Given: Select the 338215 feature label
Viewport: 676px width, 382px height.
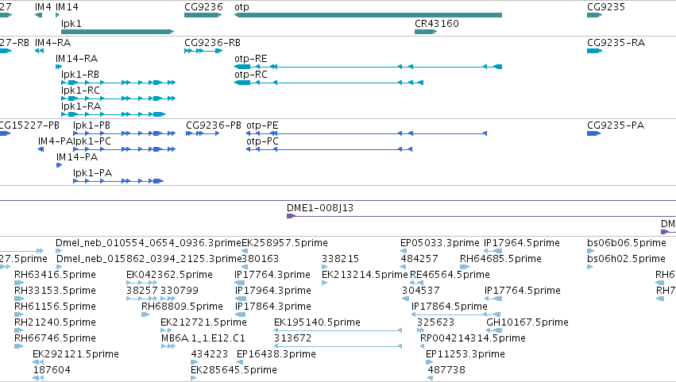Looking at the screenshot, I should (340, 259).
